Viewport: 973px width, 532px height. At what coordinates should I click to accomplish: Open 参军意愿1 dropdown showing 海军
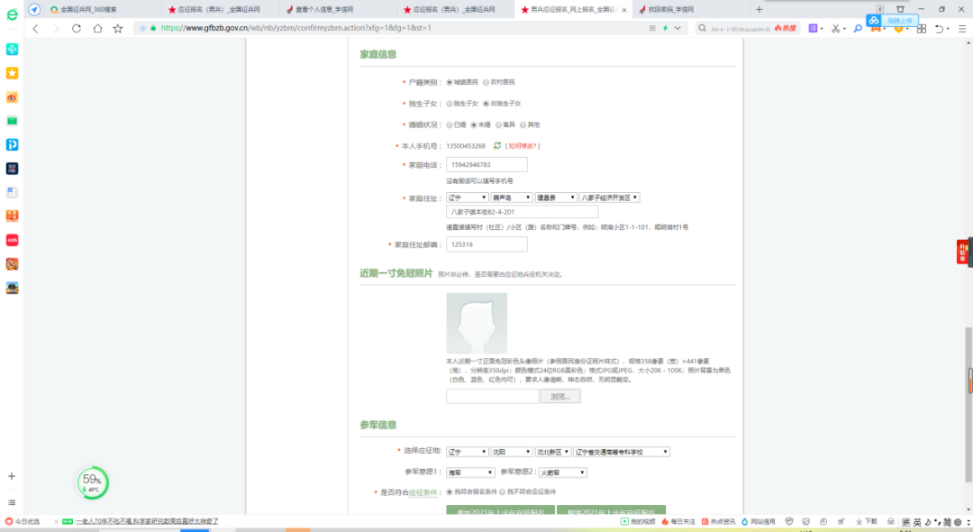click(x=470, y=472)
